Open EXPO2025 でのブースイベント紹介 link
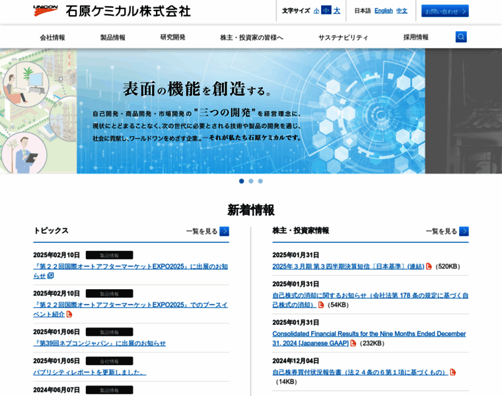This screenshot has height=396, width=502. [x=130, y=310]
